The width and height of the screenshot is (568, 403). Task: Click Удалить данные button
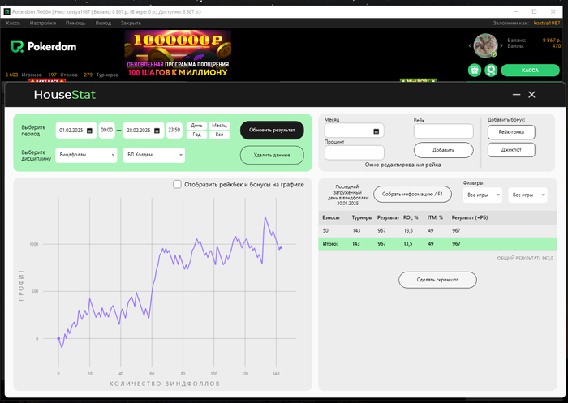(272, 155)
